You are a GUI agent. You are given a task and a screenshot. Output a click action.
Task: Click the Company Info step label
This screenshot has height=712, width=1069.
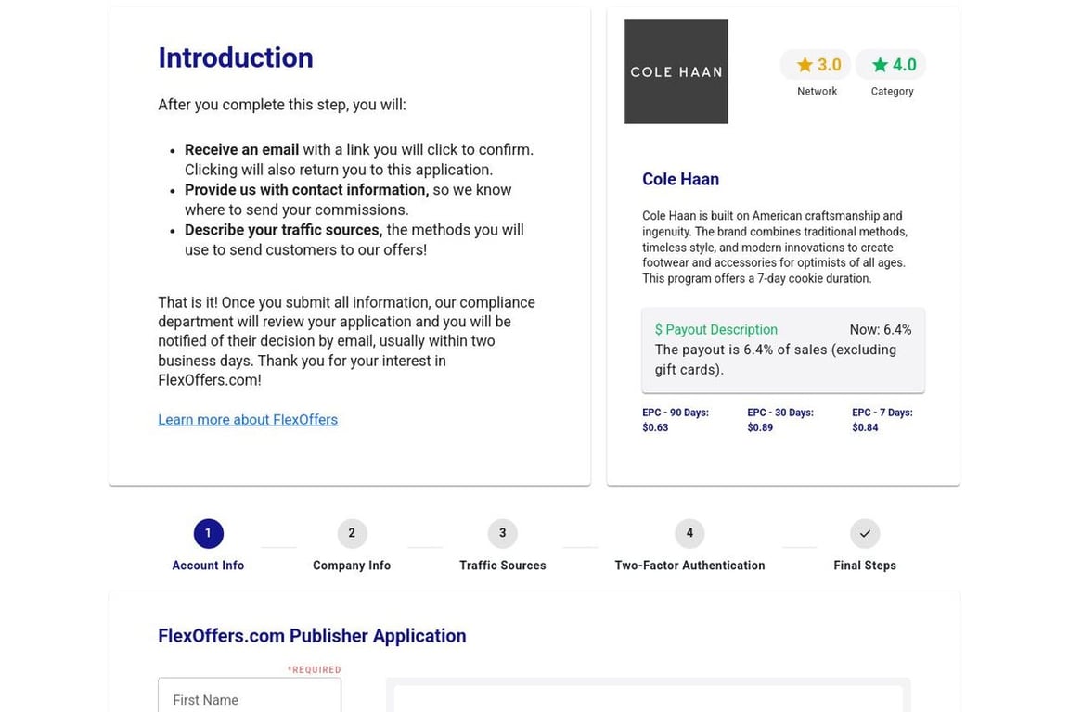point(352,566)
